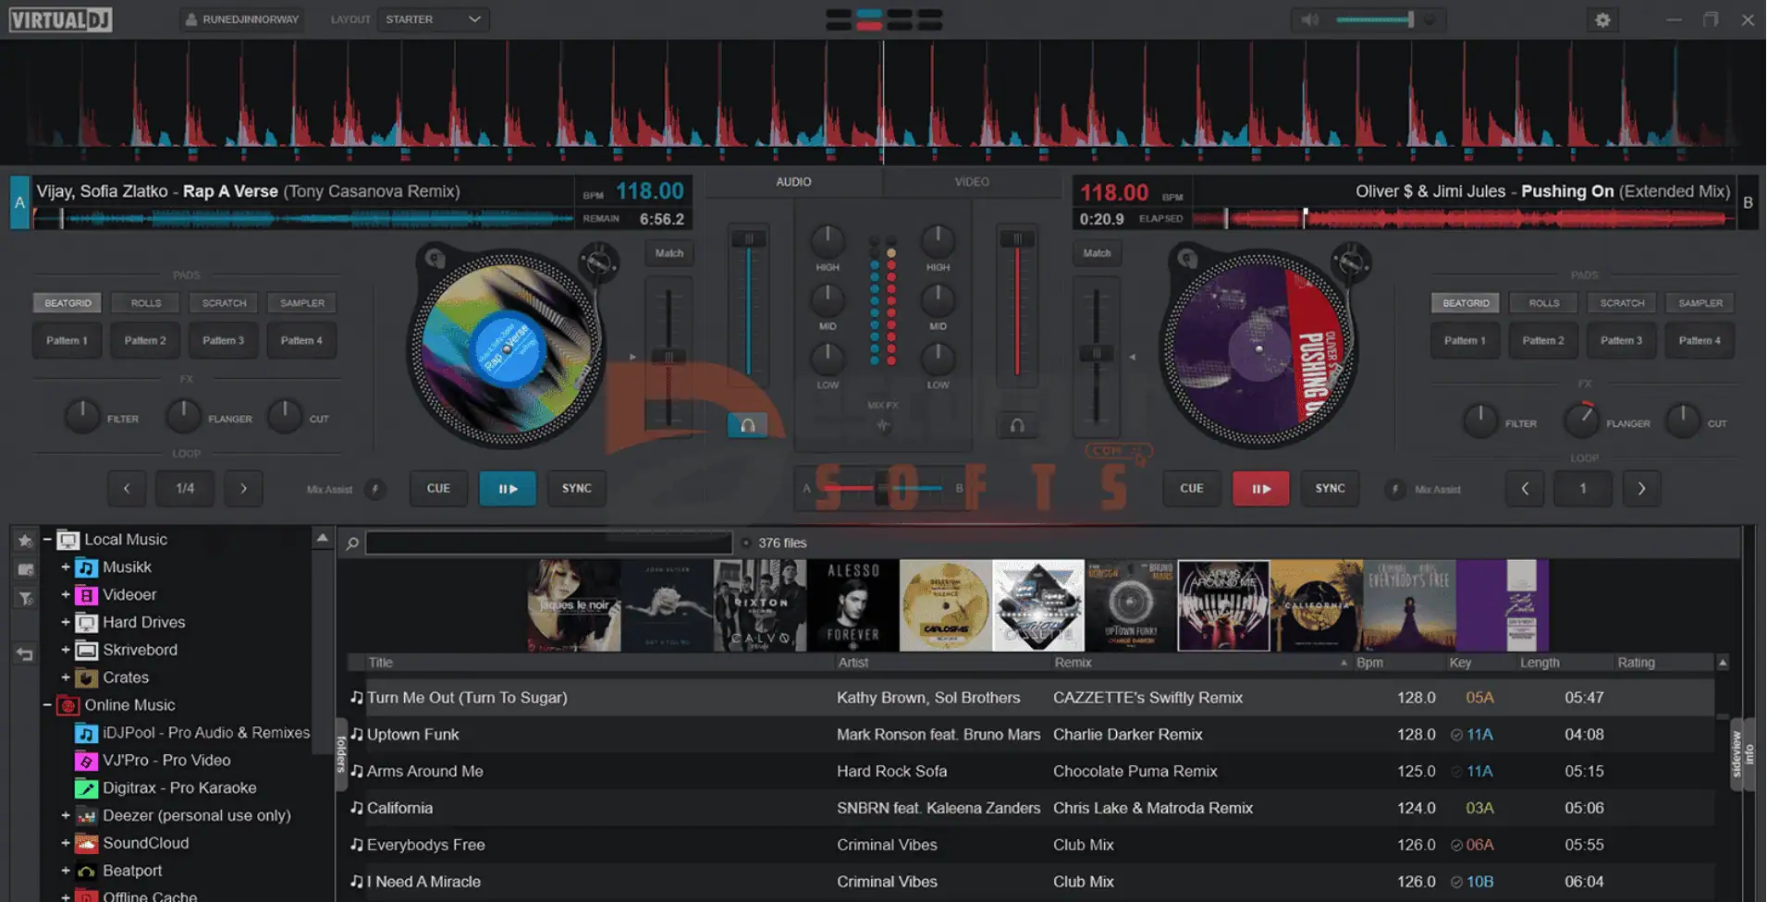Open Digitrax - Pro Karaoke
This screenshot has width=1767, height=902.
pos(166,788)
